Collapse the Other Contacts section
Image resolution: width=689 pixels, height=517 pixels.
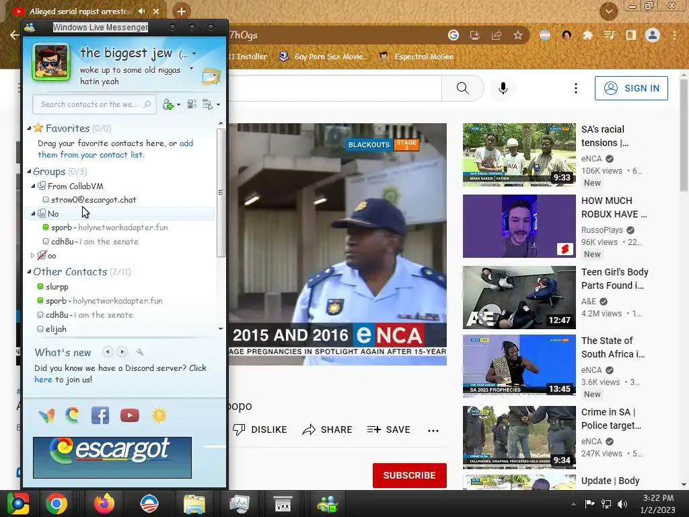[x=29, y=272]
